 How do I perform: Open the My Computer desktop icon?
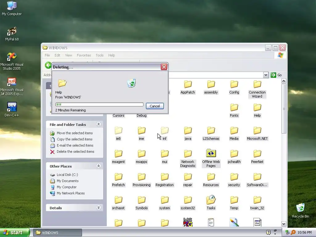click(x=12, y=8)
